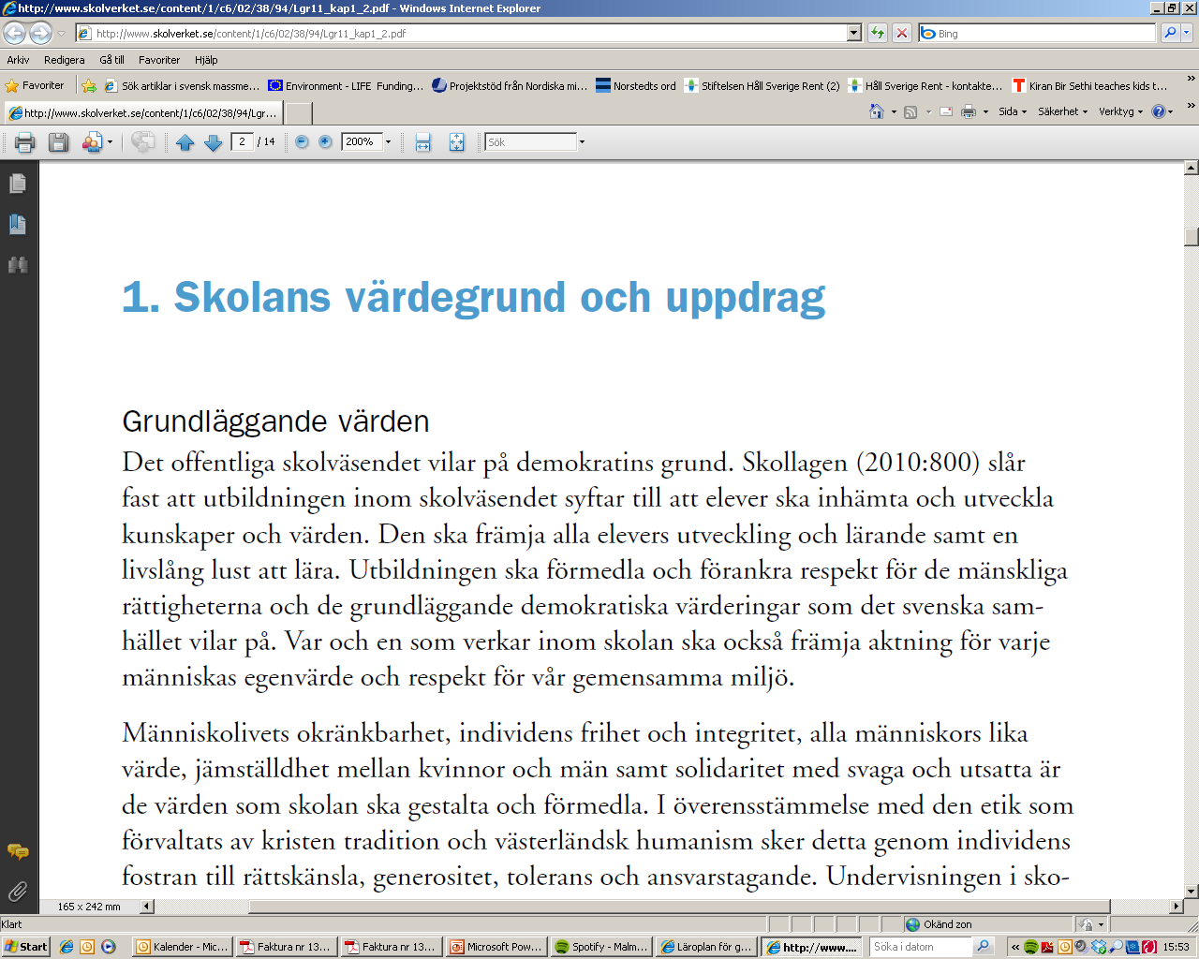This screenshot has width=1199, height=959.
Task: Open the Gå till menu
Action: tap(111, 60)
